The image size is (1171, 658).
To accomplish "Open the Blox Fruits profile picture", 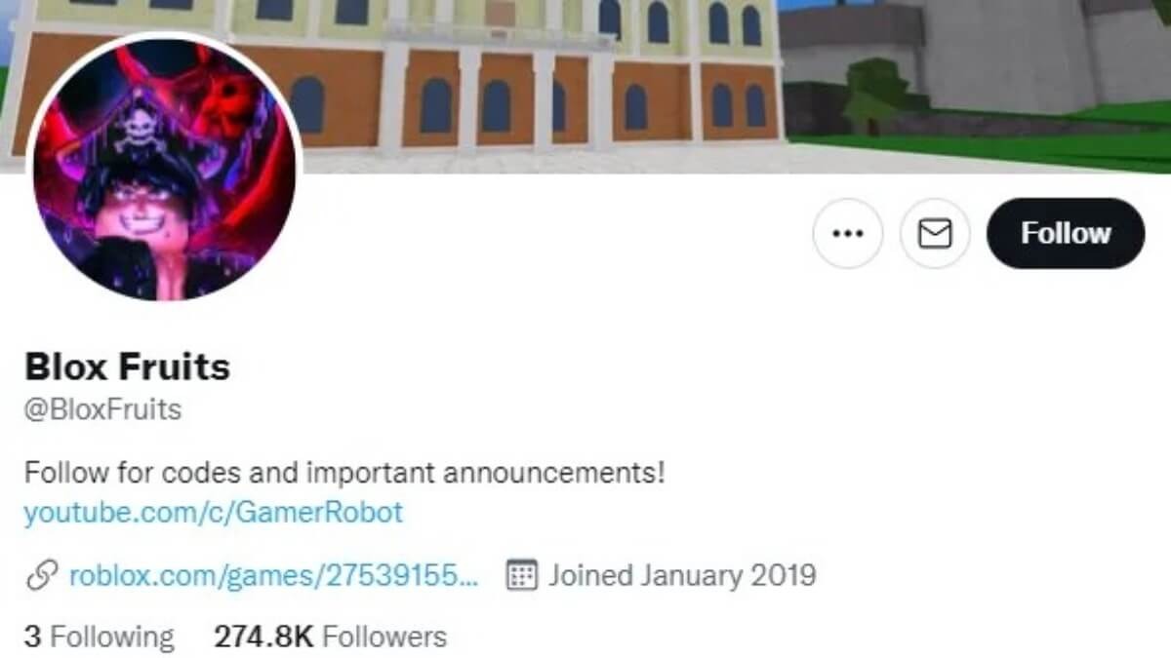I will (x=164, y=168).
